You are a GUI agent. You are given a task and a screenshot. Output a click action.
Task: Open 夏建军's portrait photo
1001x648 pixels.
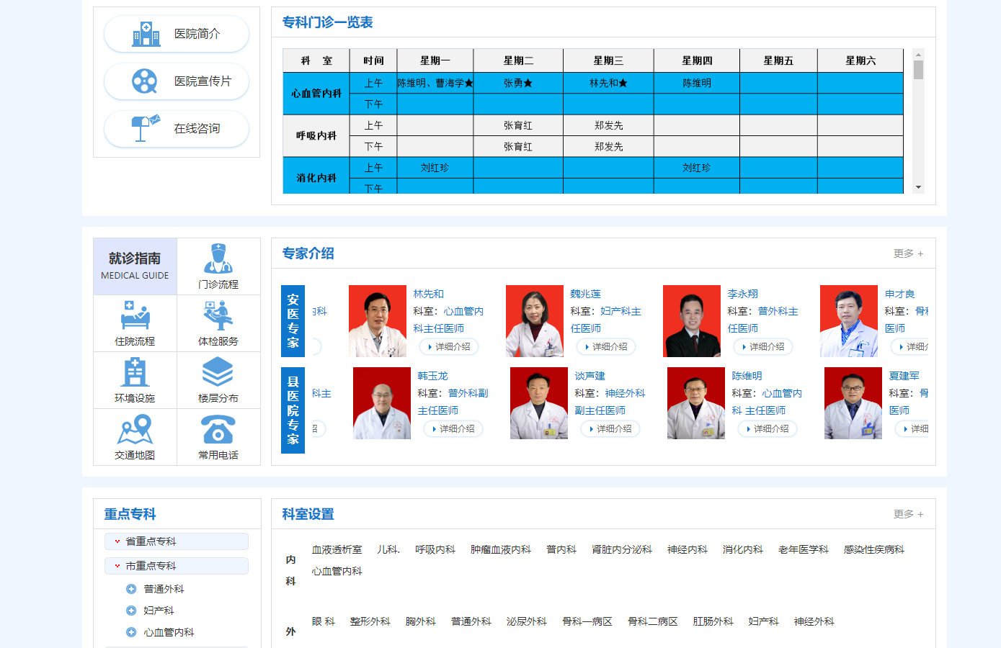pyautogui.click(x=853, y=403)
